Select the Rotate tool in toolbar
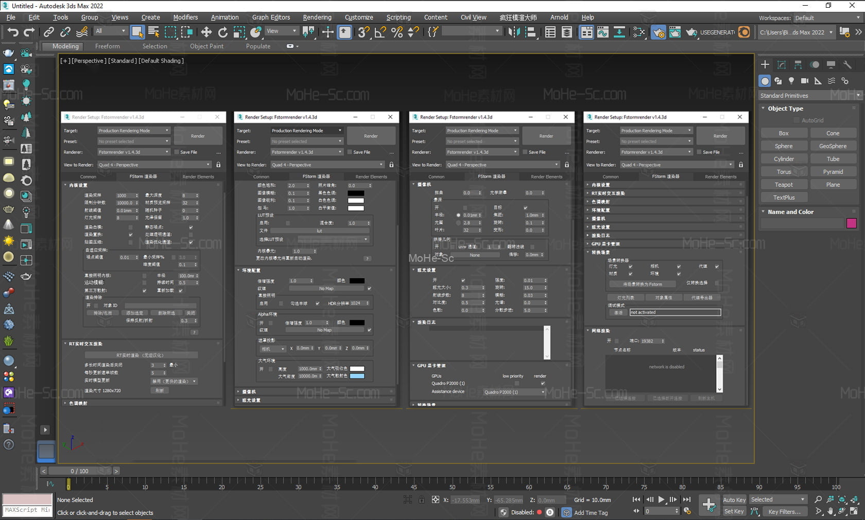The image size is (865, 520). click(x=222, y=32)
